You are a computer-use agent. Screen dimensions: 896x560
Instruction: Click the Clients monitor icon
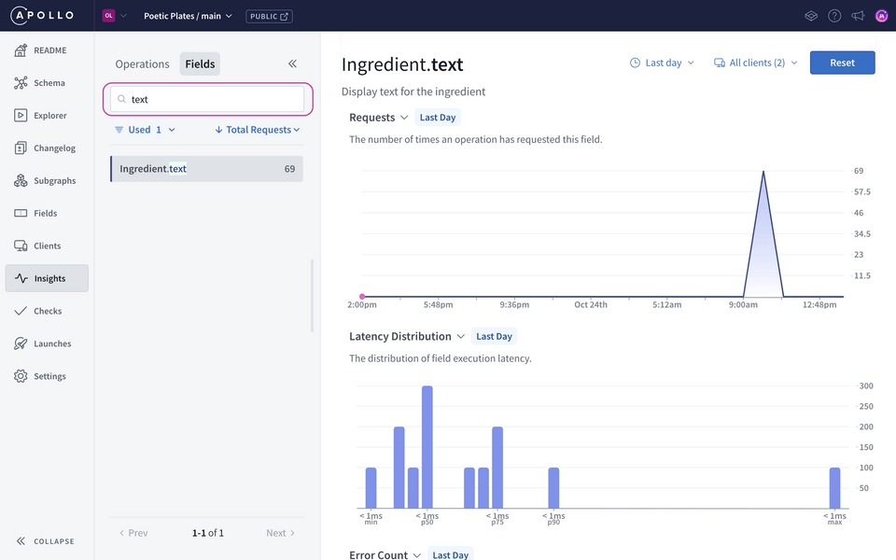pyautogui.click(x=21, y=245)
